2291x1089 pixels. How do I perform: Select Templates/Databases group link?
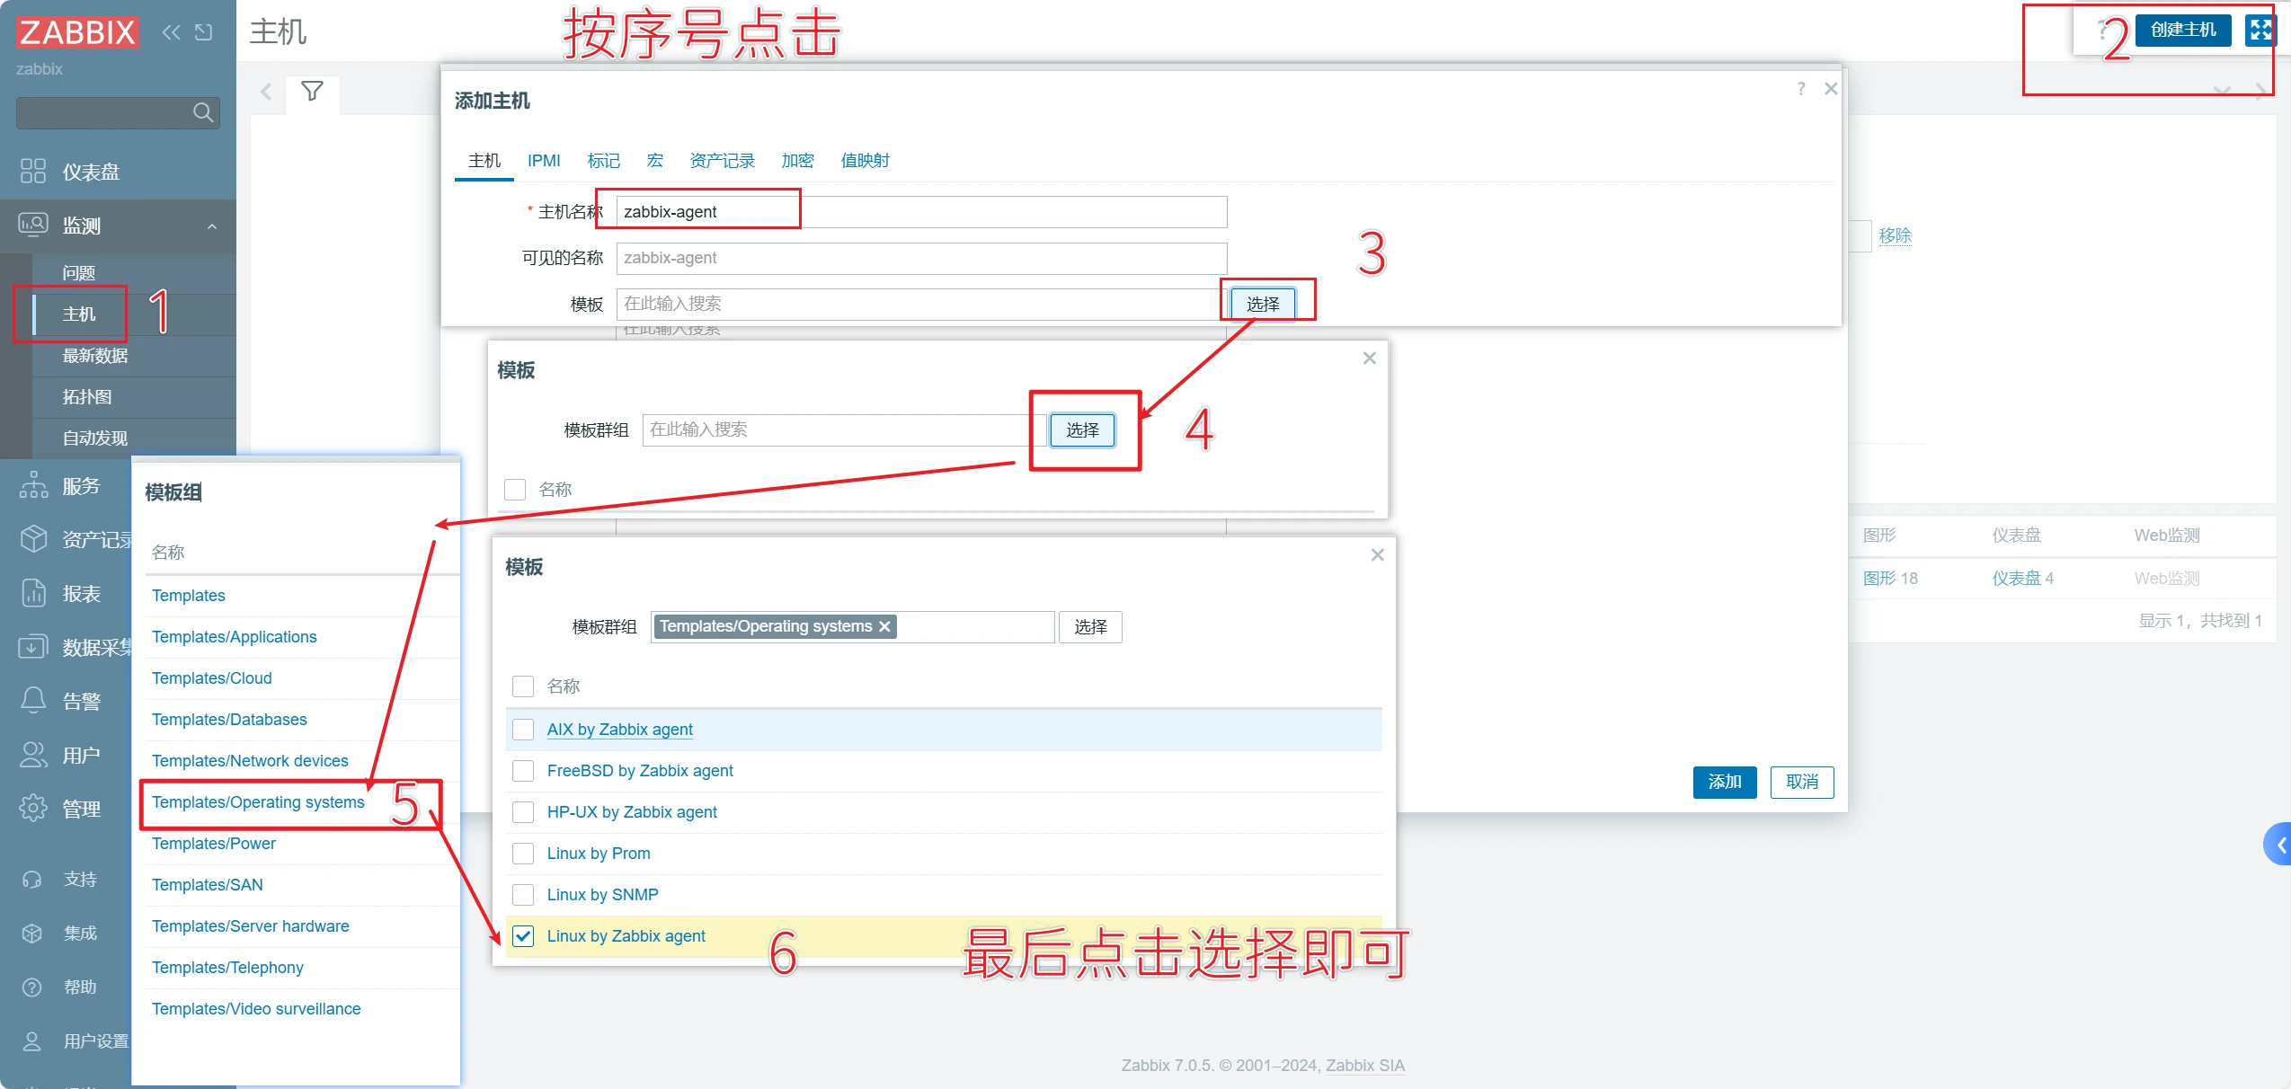[x=229, y=719]
